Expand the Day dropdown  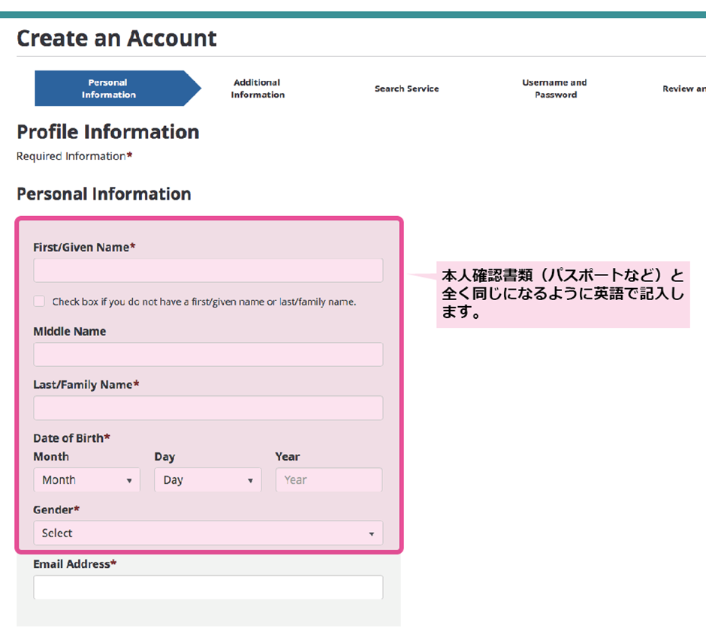[207, 480]
